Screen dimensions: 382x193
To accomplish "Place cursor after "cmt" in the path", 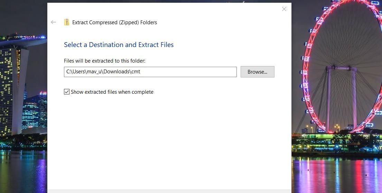I will point(141,72).
